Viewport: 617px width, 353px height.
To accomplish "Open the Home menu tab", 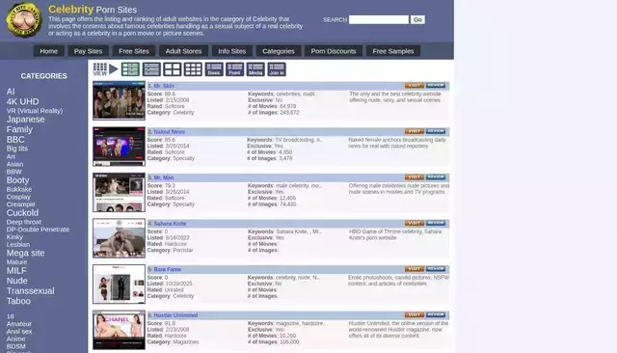I will tap(49, 51).
